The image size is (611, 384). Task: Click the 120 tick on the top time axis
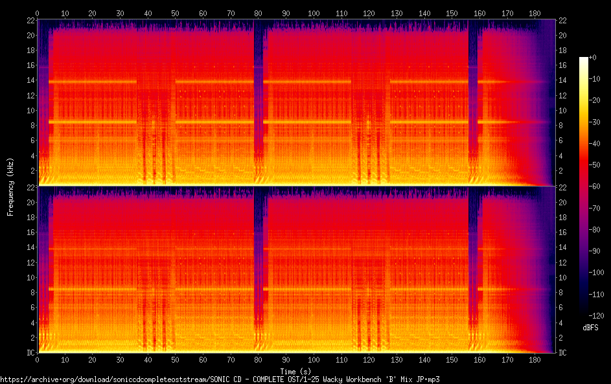click(x=369, y=13)
